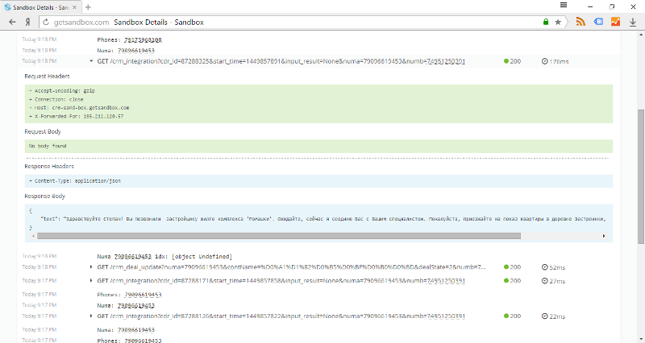
Task: Open the downloads arrow icon
Action: coord(633,23)
